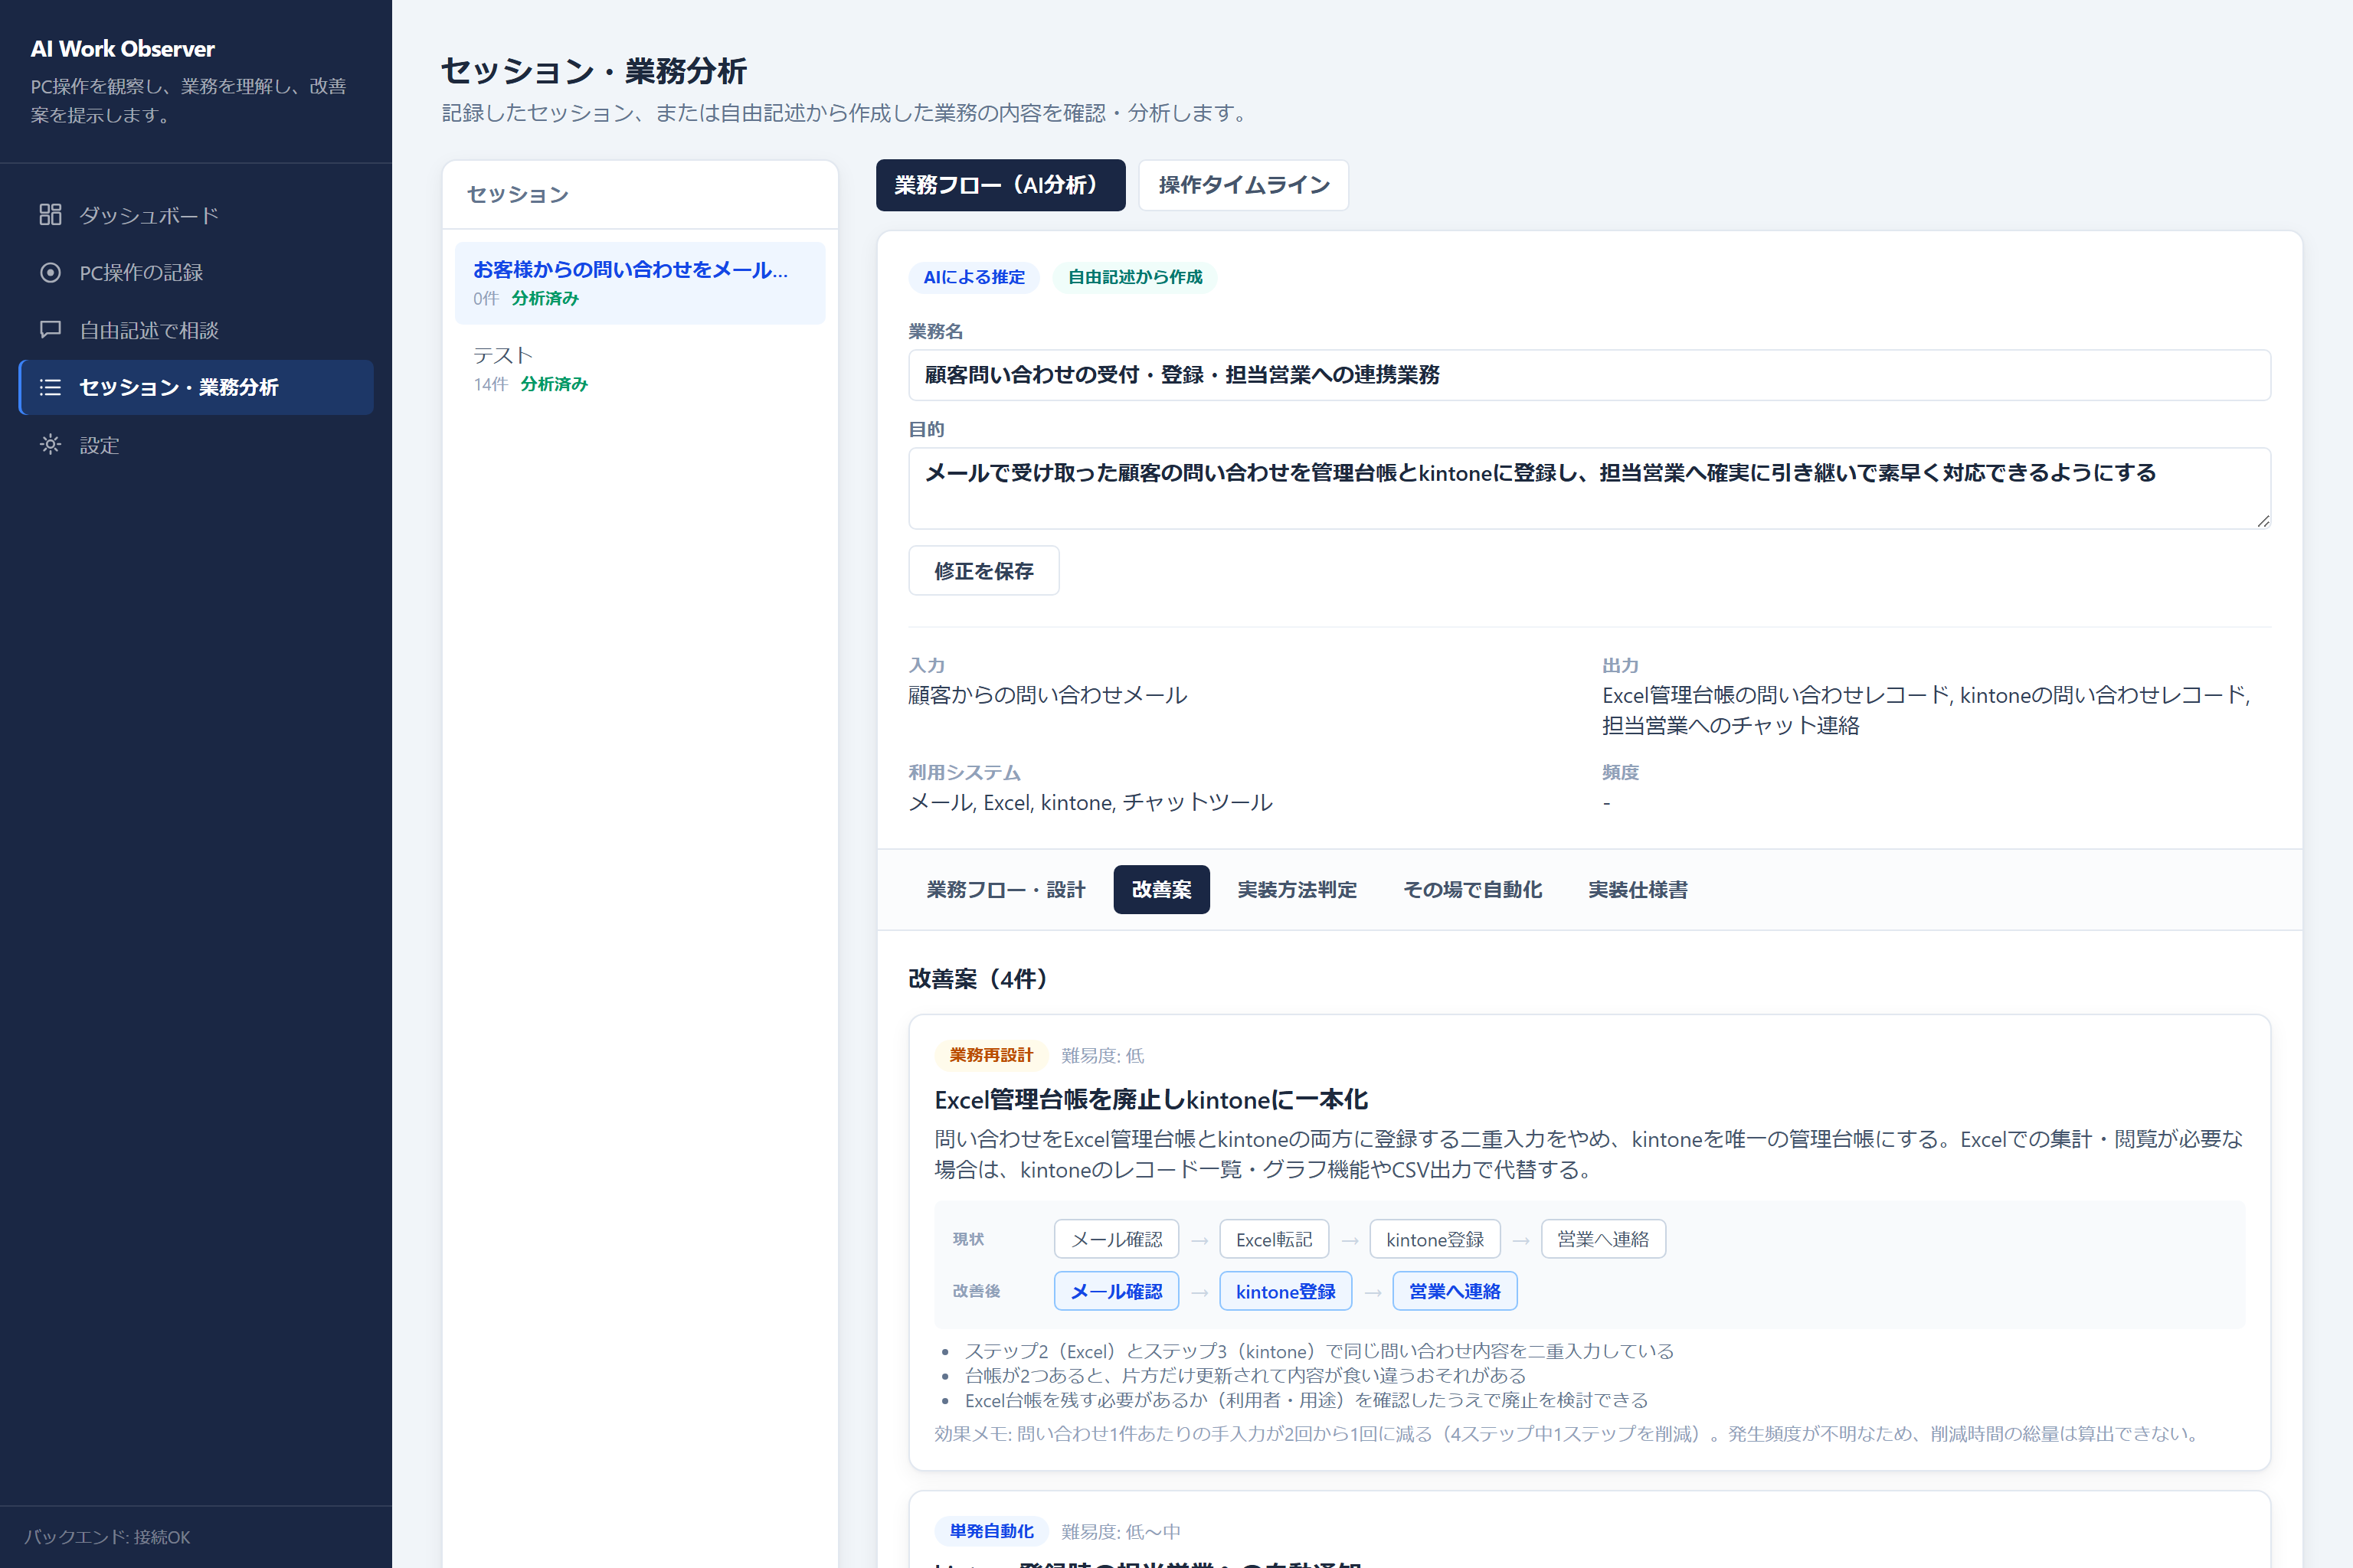The height and width of the screenshot is (1568, 2353).
Task: Click the ダッシュボード grid icon
Action: pos(50,215)
